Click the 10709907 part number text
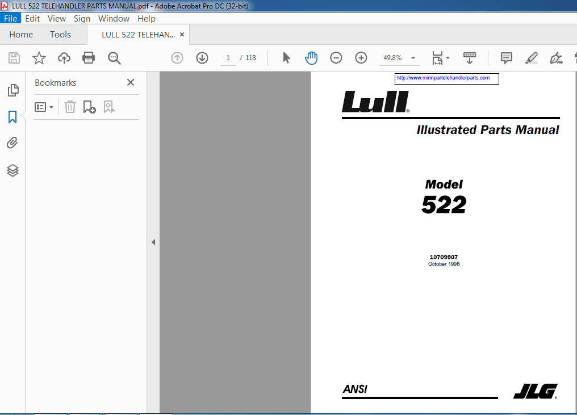 coord(444,257)
